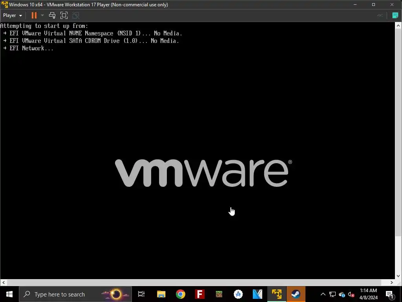Image resolution: width=402 pixels, height=302 pixels.
Task: Enter full screen mode in VMware toolbar
Action: tap(64, 15)
